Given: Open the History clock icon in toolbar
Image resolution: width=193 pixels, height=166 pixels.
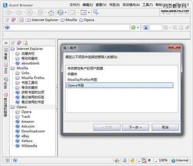Looking at the screenshot, I should tap(60, 12).
